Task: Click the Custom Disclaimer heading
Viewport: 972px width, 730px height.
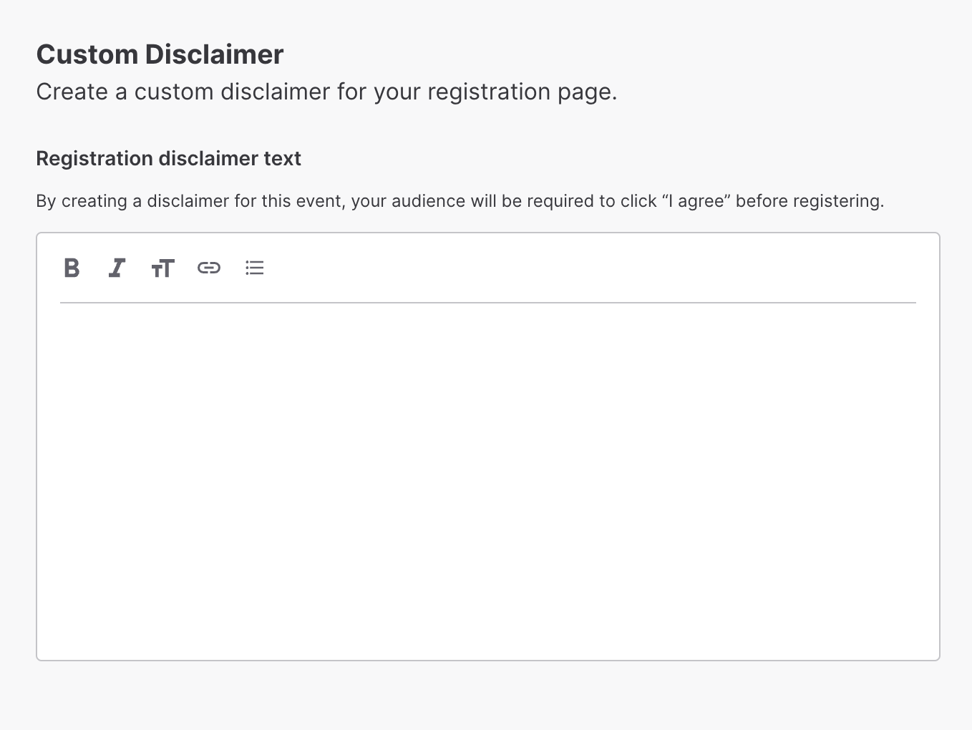Action: click(x=160, y=54)
